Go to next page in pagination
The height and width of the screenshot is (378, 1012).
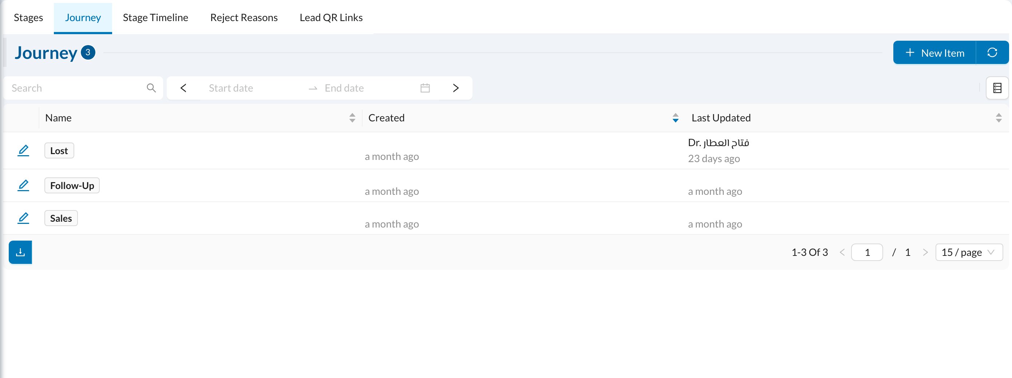pos(925,253)
